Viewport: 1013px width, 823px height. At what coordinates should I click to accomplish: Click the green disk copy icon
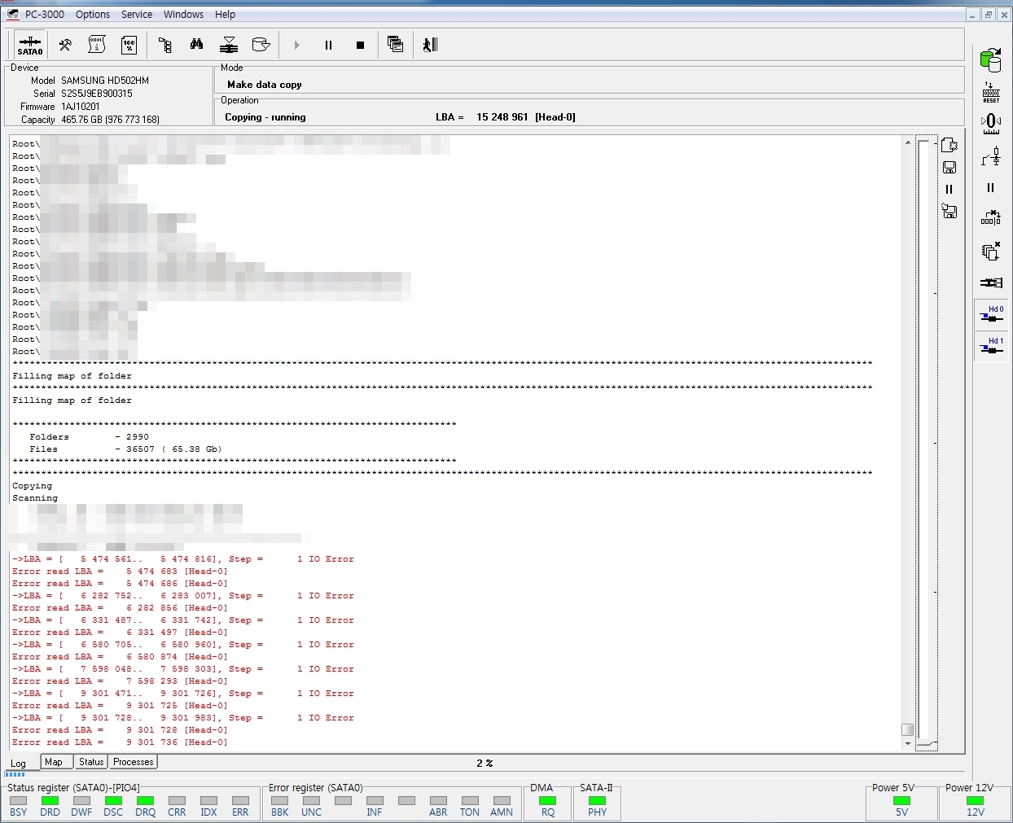[x=991, y=59]
